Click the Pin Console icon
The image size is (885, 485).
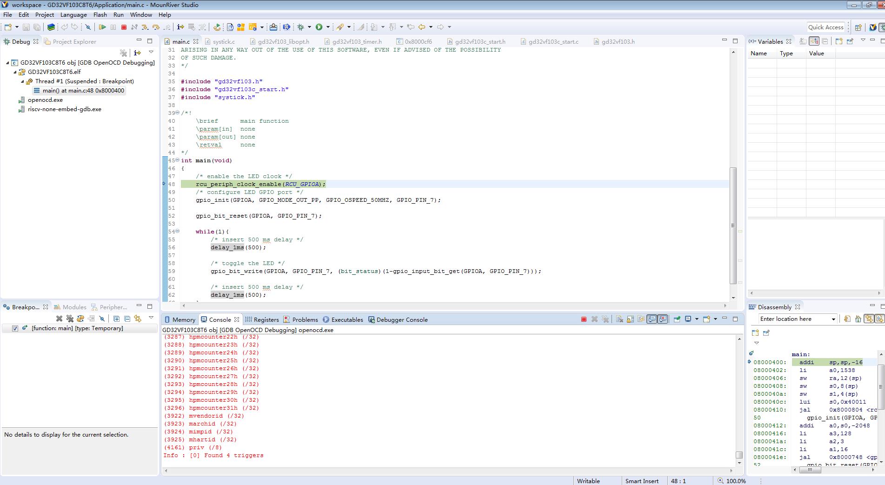pos(677,319)
